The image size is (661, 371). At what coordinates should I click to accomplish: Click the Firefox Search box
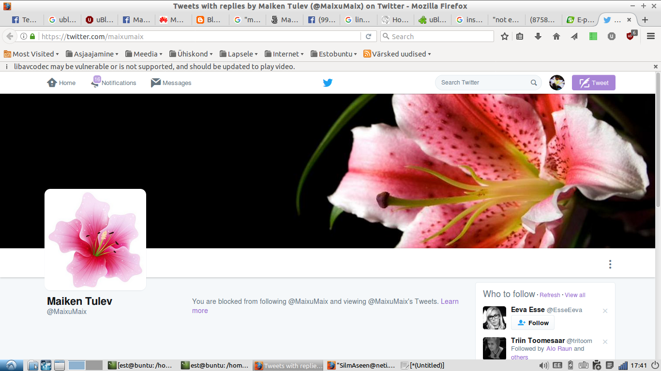pos(437,36)
